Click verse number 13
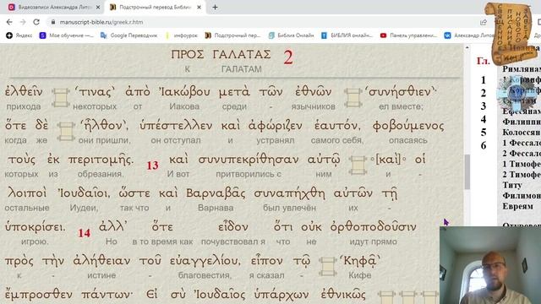The height and width of the screenshot is (304, 541). point(152,166)
